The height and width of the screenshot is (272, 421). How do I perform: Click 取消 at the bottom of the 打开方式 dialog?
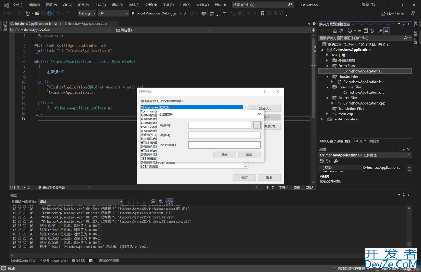[x=269, y=177]
